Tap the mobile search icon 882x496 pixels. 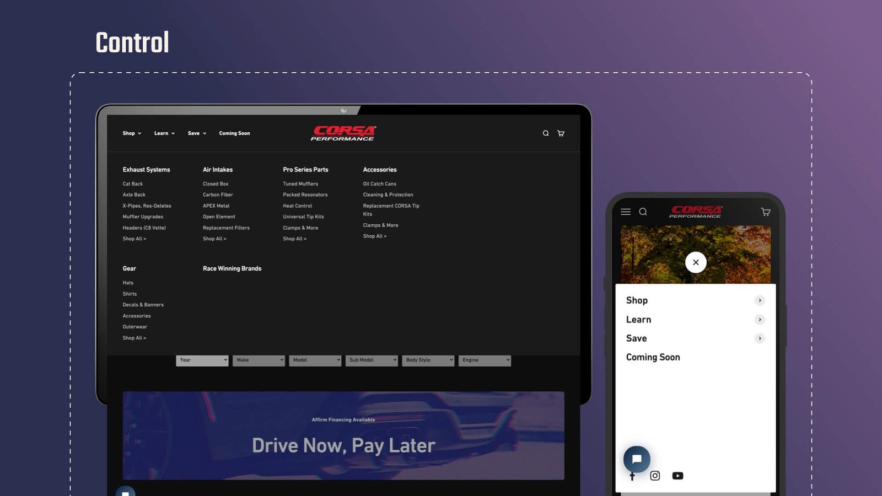point(643,212)
